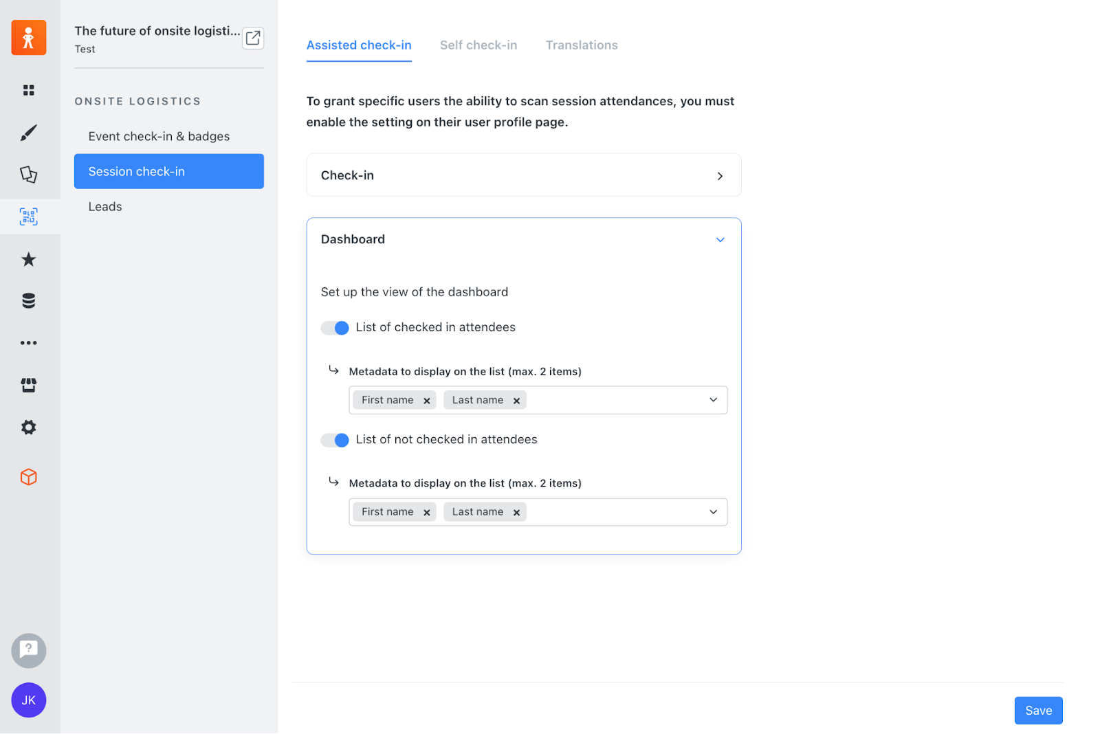Open the first metadata dropdown arrow
This screenshot has width=1100, height=734.
pyautogui.click(x=713, y=399)
